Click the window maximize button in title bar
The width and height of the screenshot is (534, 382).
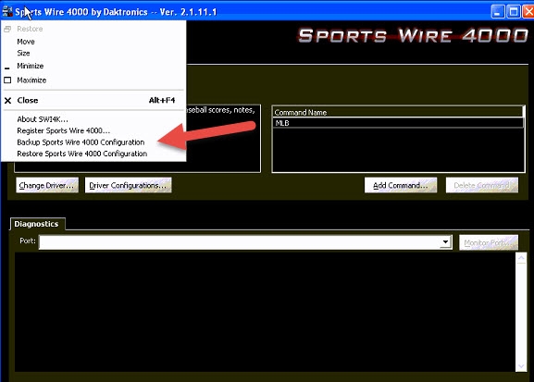coord(513,12)
